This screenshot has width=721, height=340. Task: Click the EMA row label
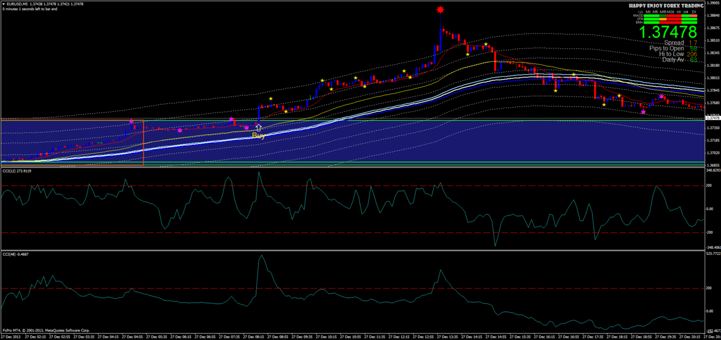(x=639, y=23)
